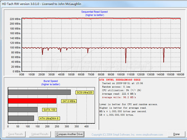Open the www.simplisoftware.com link
This screenshot has height=140, width=187.
point(150,135)
